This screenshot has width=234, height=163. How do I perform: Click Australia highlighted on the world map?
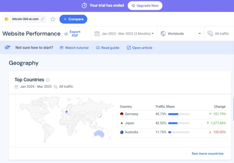pos(99,133)
